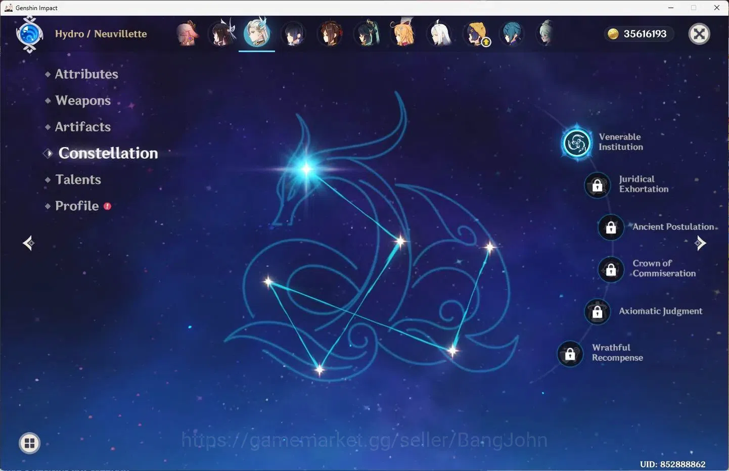
Task: Switch to the orange-blonde haired character
Action: point(403,33)
